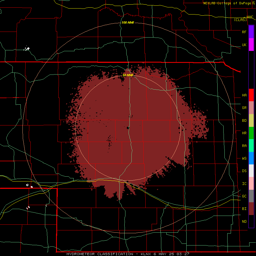The image size is (256, 256).
Task: Click the HA red legend swatch
Action: 251,95
